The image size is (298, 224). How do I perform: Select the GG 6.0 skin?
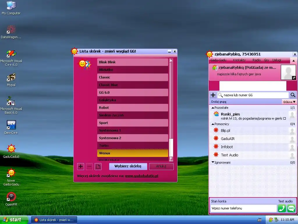point(133,92)
